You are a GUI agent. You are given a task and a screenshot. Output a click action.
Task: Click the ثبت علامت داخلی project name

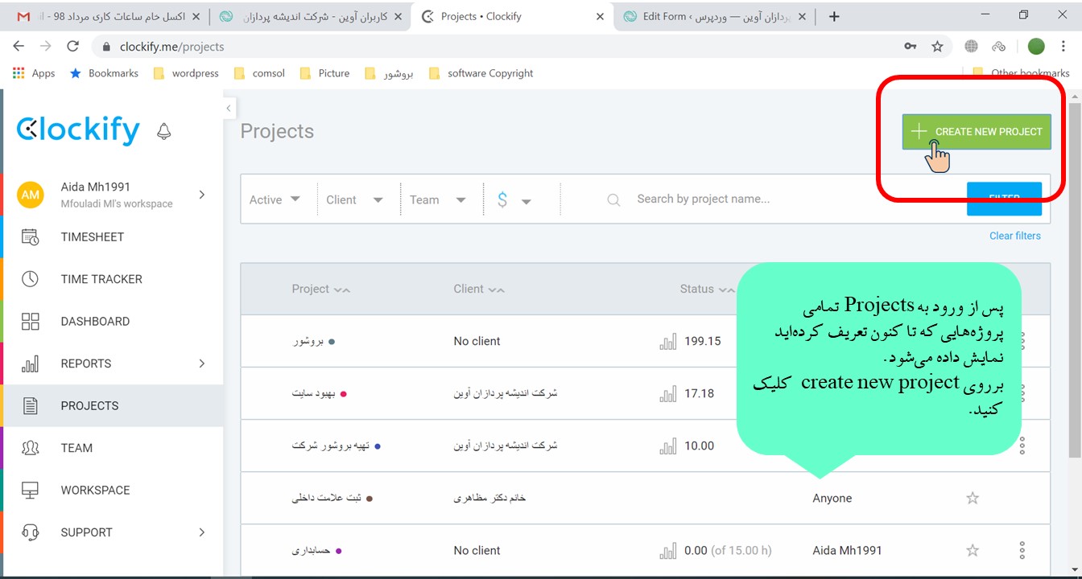pos(326,498)
